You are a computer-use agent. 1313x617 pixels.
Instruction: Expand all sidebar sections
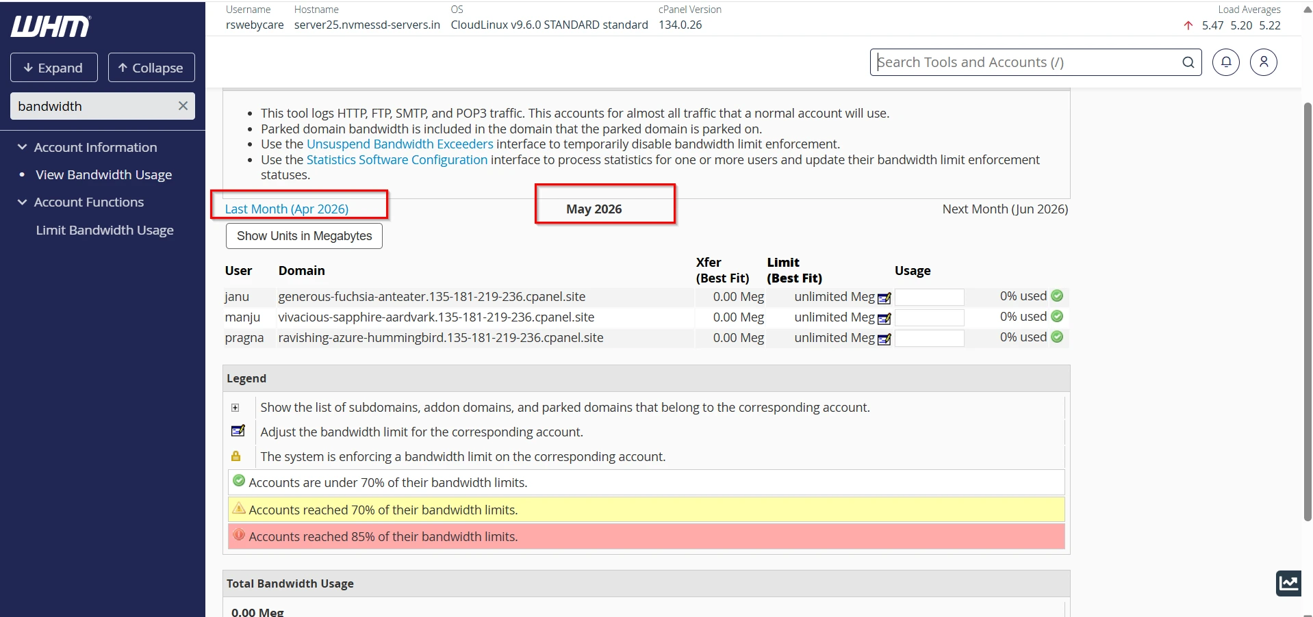tap(53, 67)
